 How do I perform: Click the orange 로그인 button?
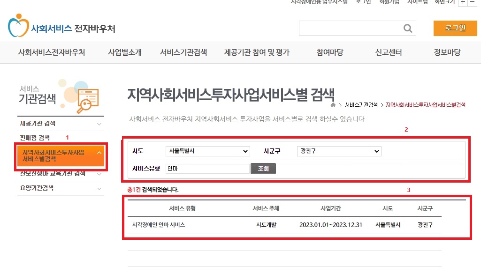(455, 28)
